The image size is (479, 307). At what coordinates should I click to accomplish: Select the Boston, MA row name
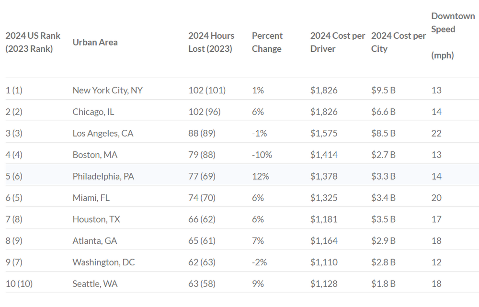click(x=95, y=155)
